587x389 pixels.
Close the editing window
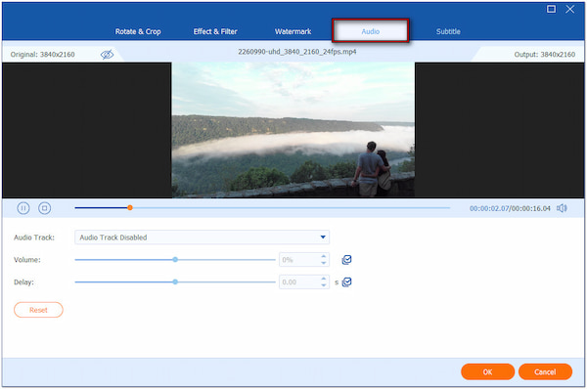(569, 9)
